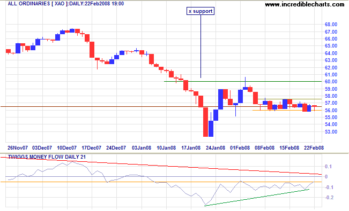Select the green resistance line at 60.00
The width and height of the screenshot is (349, 211).
243,81
